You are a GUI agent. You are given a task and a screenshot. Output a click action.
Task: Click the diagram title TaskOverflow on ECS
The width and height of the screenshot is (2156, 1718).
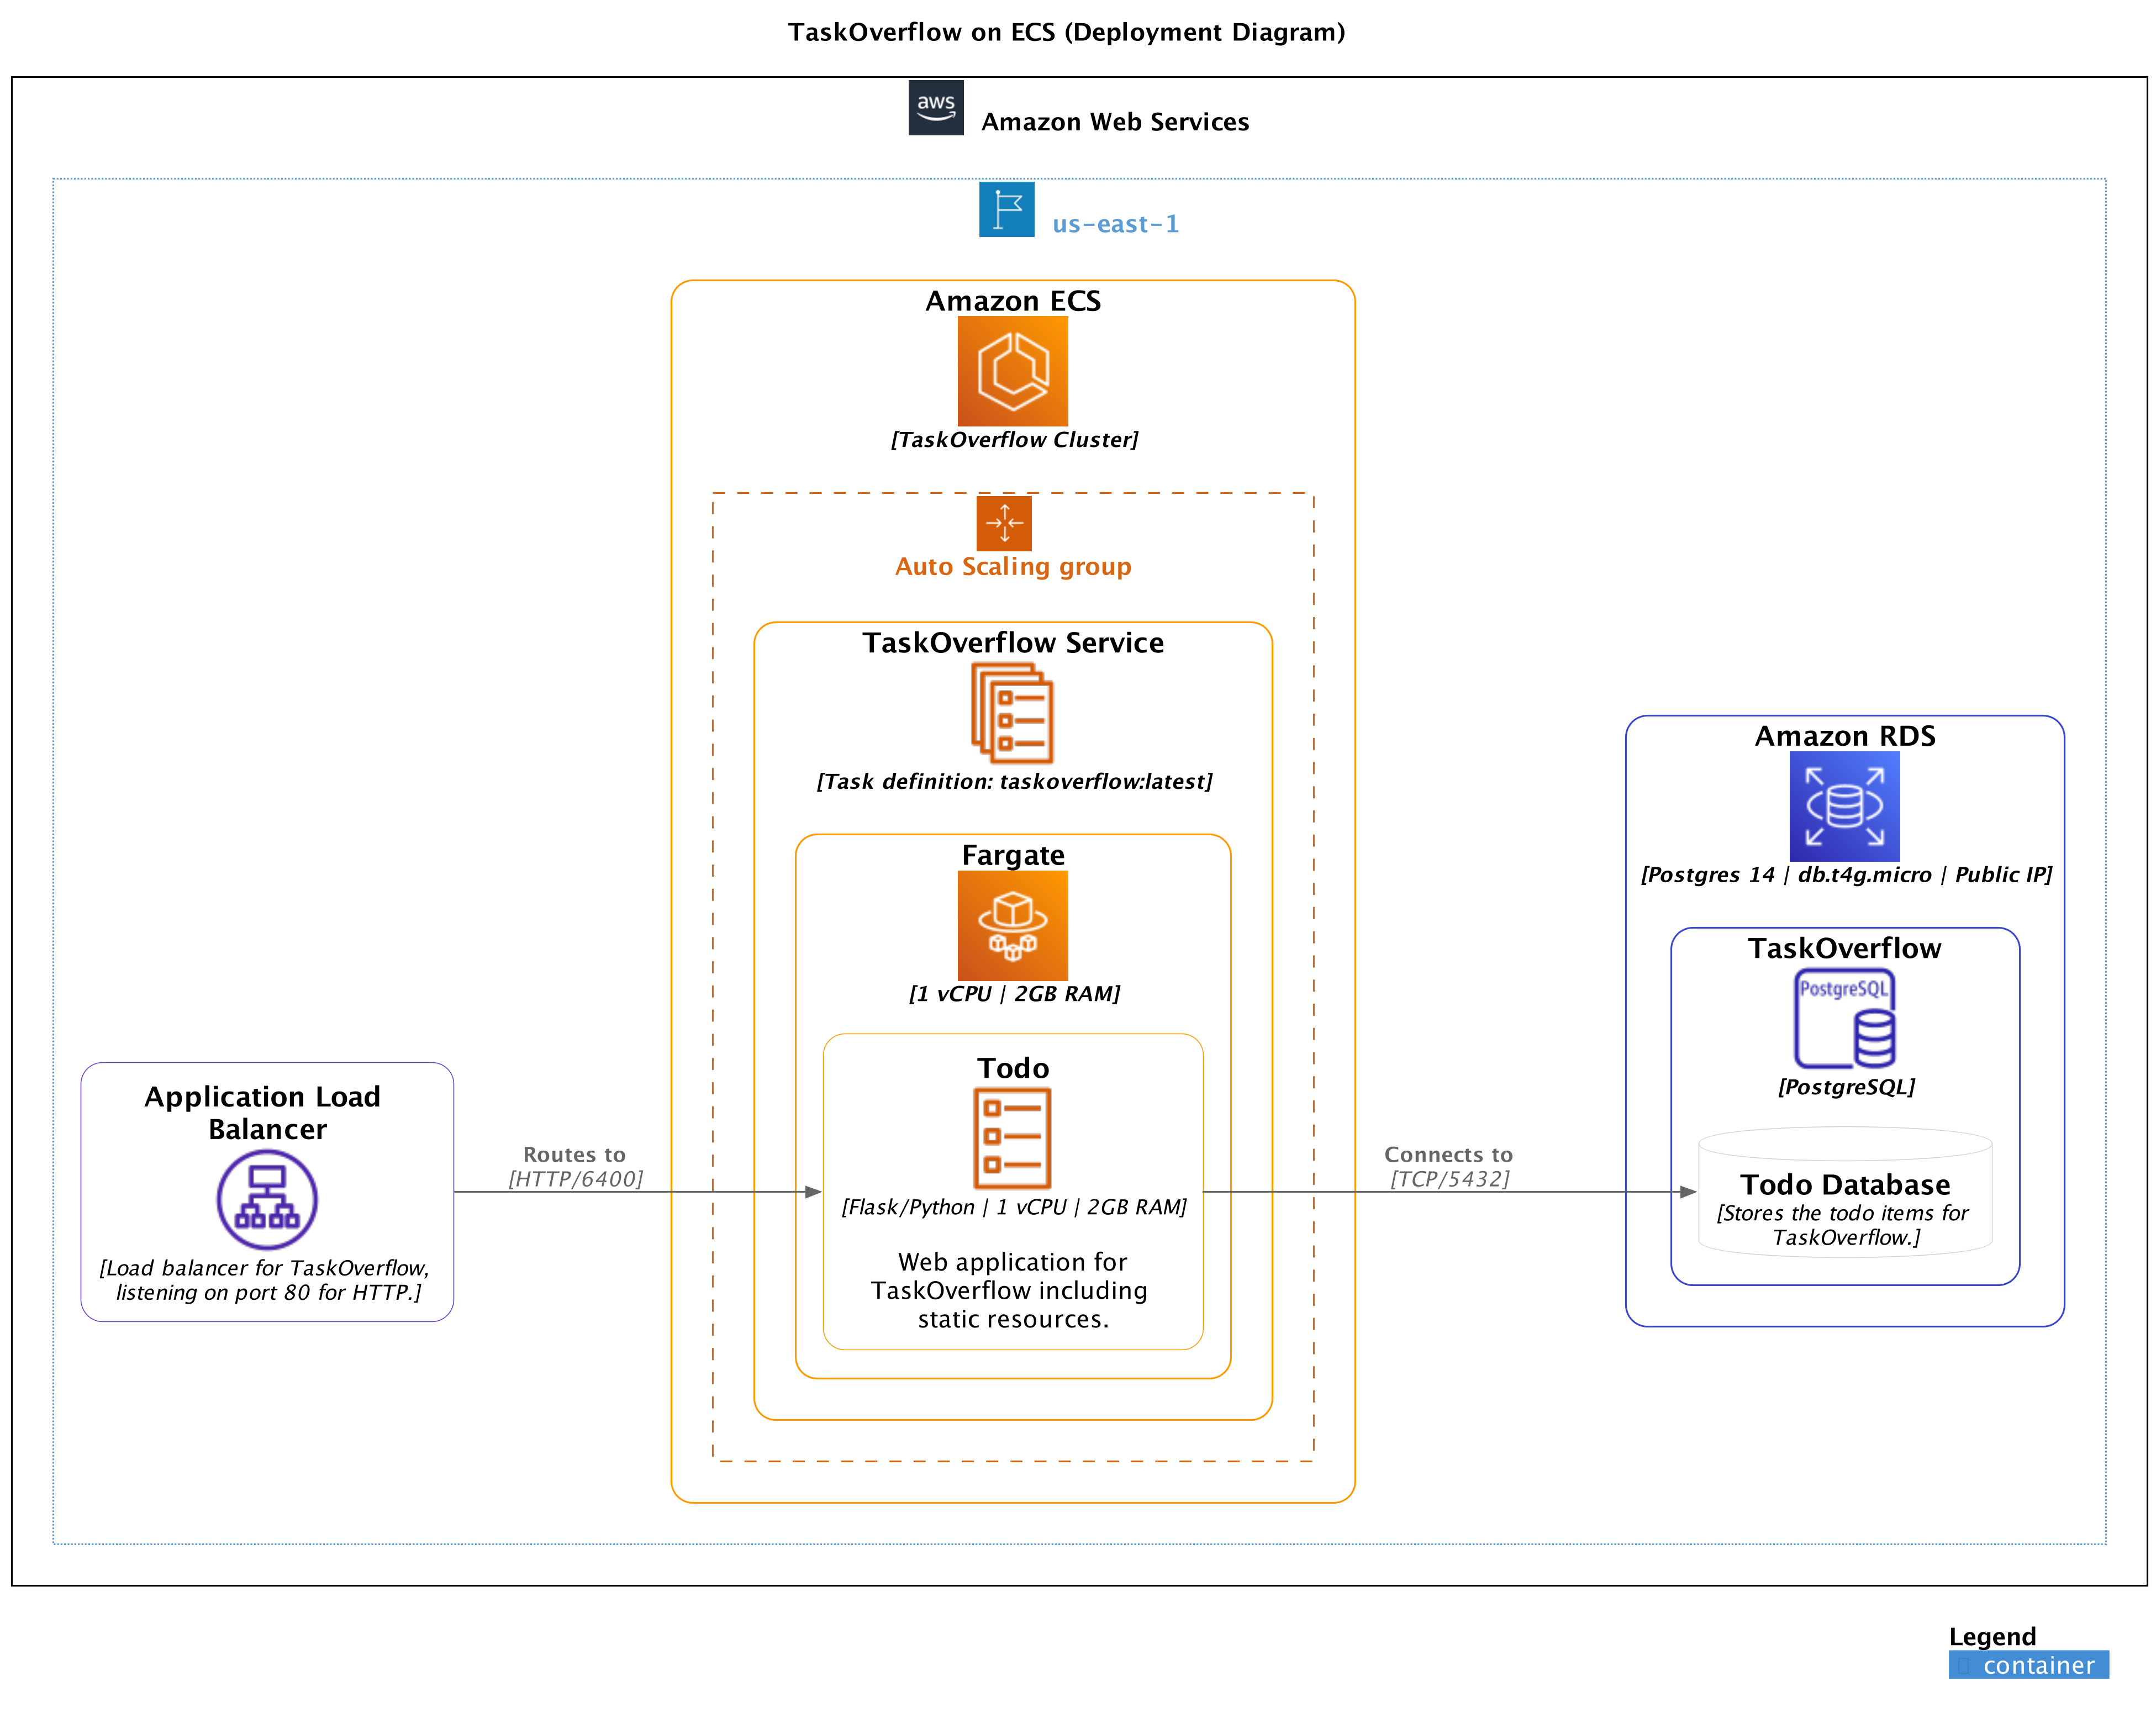[x=1066, y=32]
